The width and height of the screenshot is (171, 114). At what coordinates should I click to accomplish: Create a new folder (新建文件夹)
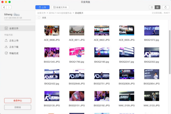tap(60, 7)
